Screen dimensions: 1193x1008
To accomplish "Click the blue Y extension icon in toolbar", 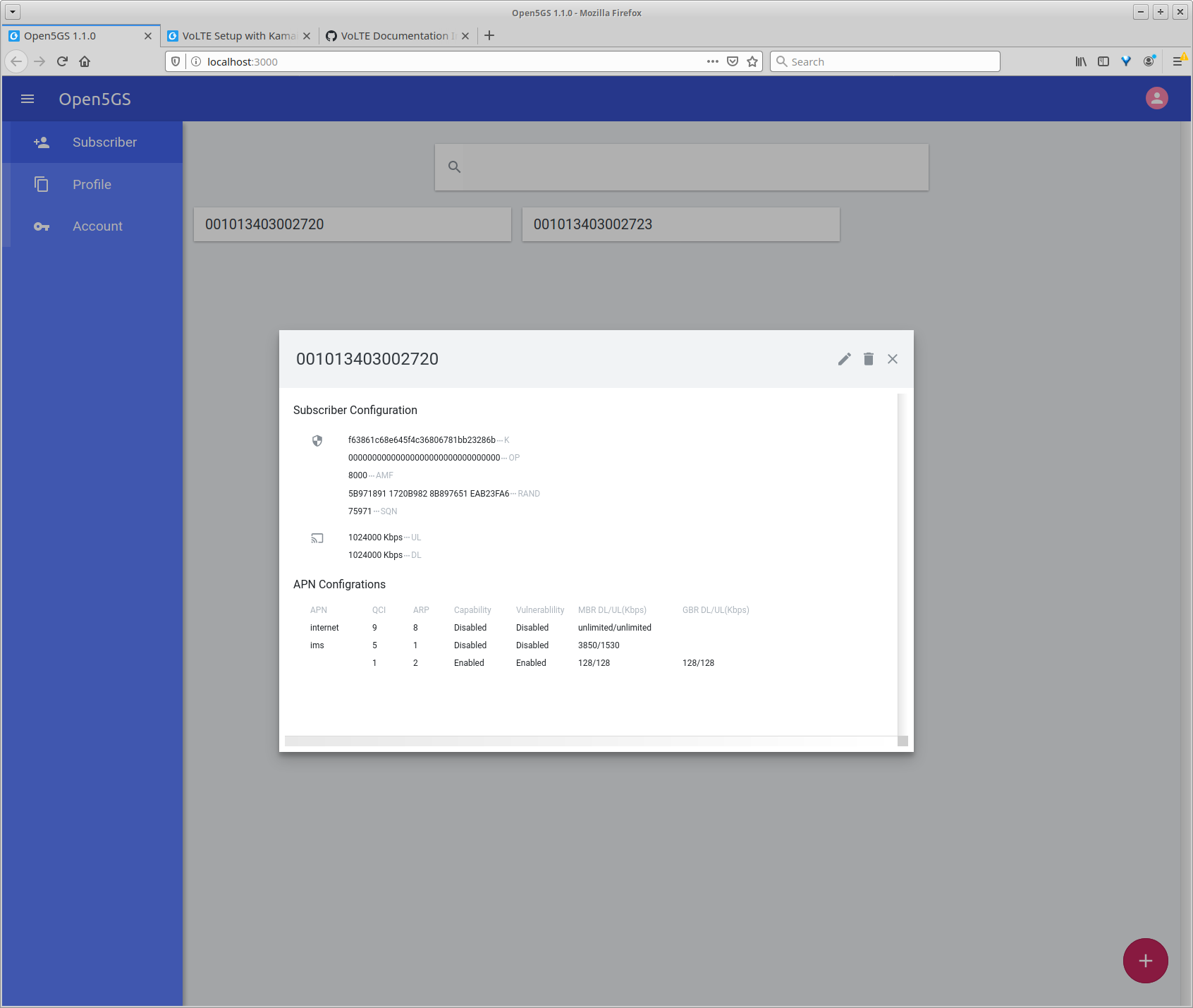I will pyautogui.click(x=1126, y=61).
